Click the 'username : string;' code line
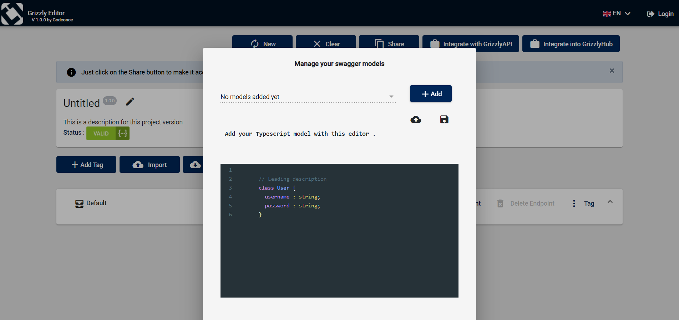The height and width of the screenshot is (320, 679). click(292, 197)
